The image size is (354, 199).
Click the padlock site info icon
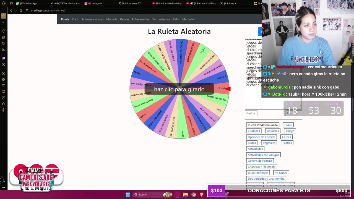click(x=27, y=11)
